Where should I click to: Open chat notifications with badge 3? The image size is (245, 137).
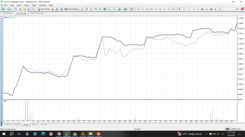pyautogui.click(x=242, y=9)
